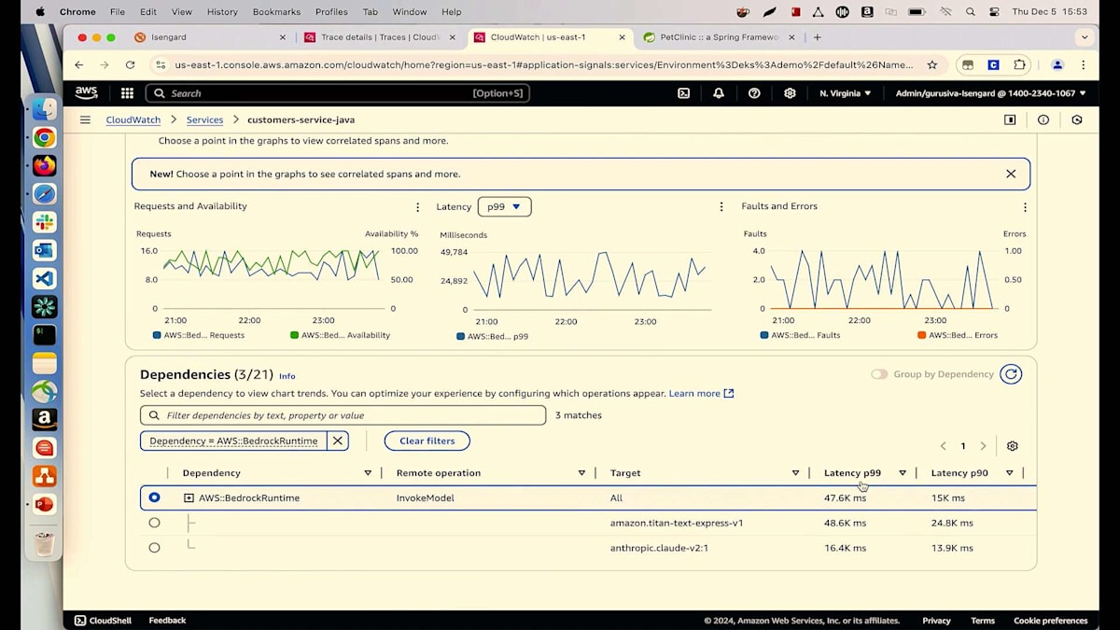
Task: Open the AWS help question mark icon
Action: tap(754, 93)
